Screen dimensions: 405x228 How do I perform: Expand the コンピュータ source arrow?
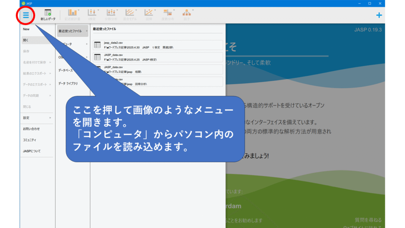coord(87,44)
